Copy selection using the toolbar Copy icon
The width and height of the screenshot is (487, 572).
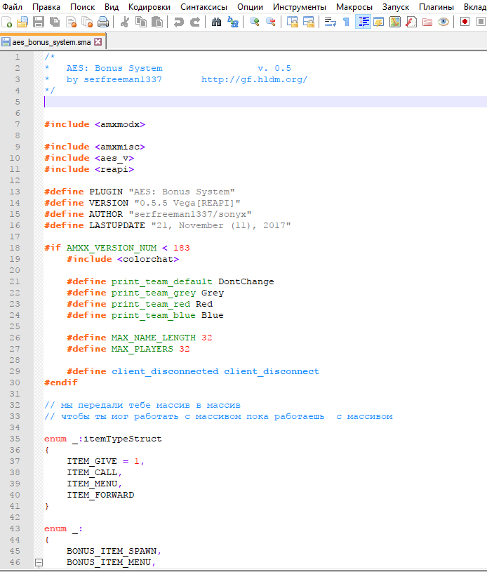tap(141, 22)
